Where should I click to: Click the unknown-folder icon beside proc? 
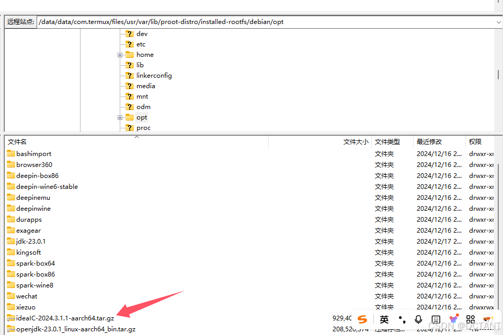(130, 128)
